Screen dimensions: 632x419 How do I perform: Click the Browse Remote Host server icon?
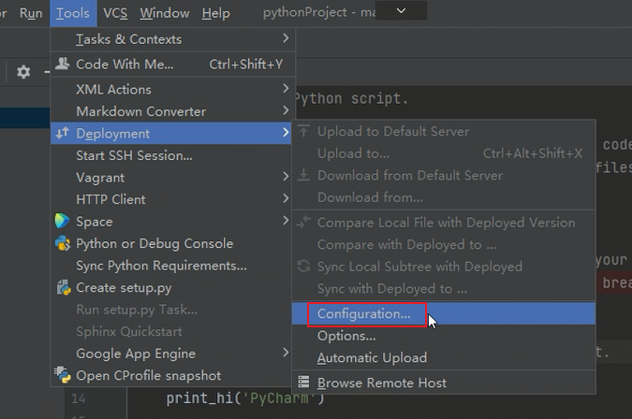tap(304, 382)
